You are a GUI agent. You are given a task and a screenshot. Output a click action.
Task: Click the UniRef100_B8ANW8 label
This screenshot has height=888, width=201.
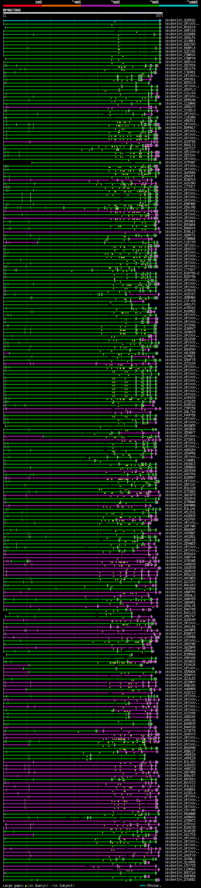[180, 814]
